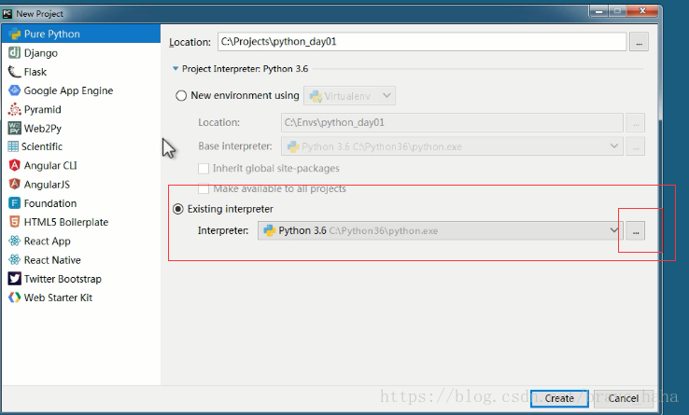Click the Cancel button
Screen dimensions: 689x415
pos(623,398)
